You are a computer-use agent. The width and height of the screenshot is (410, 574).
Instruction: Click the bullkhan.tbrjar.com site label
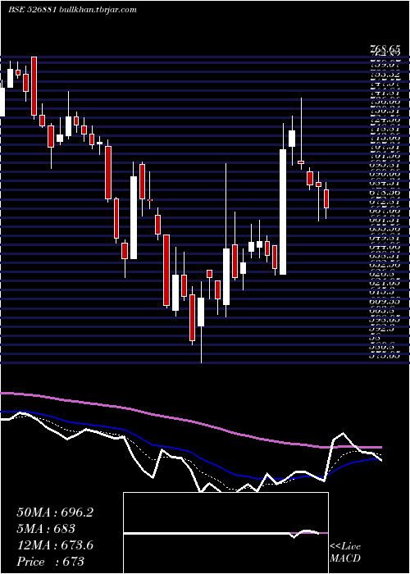[x=98, y=10]
